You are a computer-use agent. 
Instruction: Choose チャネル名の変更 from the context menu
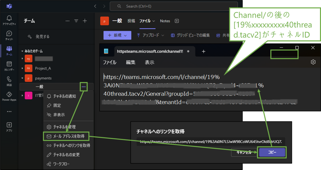[x=68, y=155]
